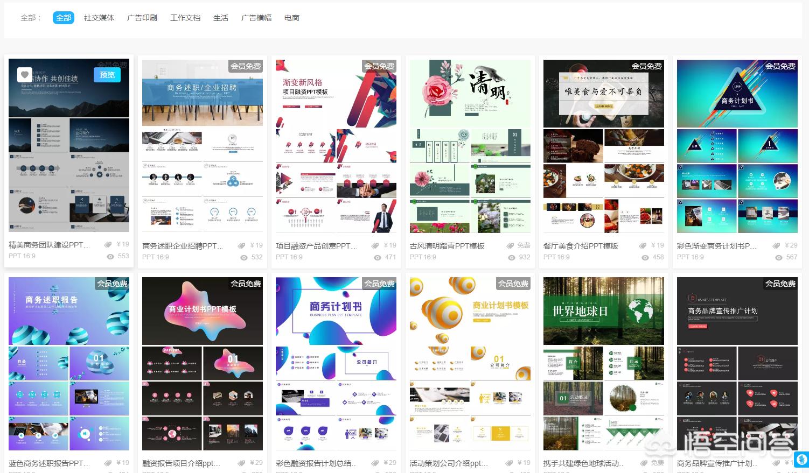Click price tag icon of 彩色渐变商务计划书
This screenshot has width=809, height=473.
(x=777, y=246)
